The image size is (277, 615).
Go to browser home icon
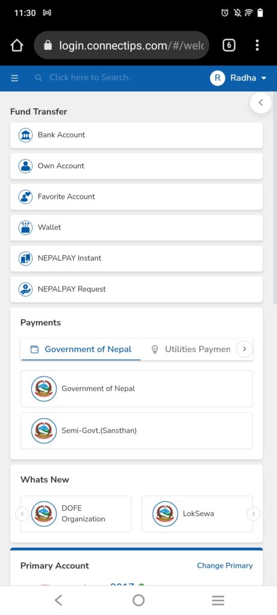(17, 46)
